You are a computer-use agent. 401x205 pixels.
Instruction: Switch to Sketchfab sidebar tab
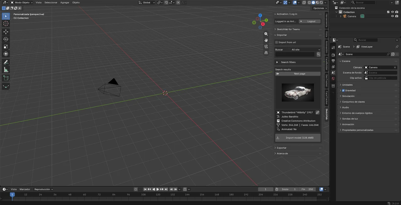coord(326,114)
